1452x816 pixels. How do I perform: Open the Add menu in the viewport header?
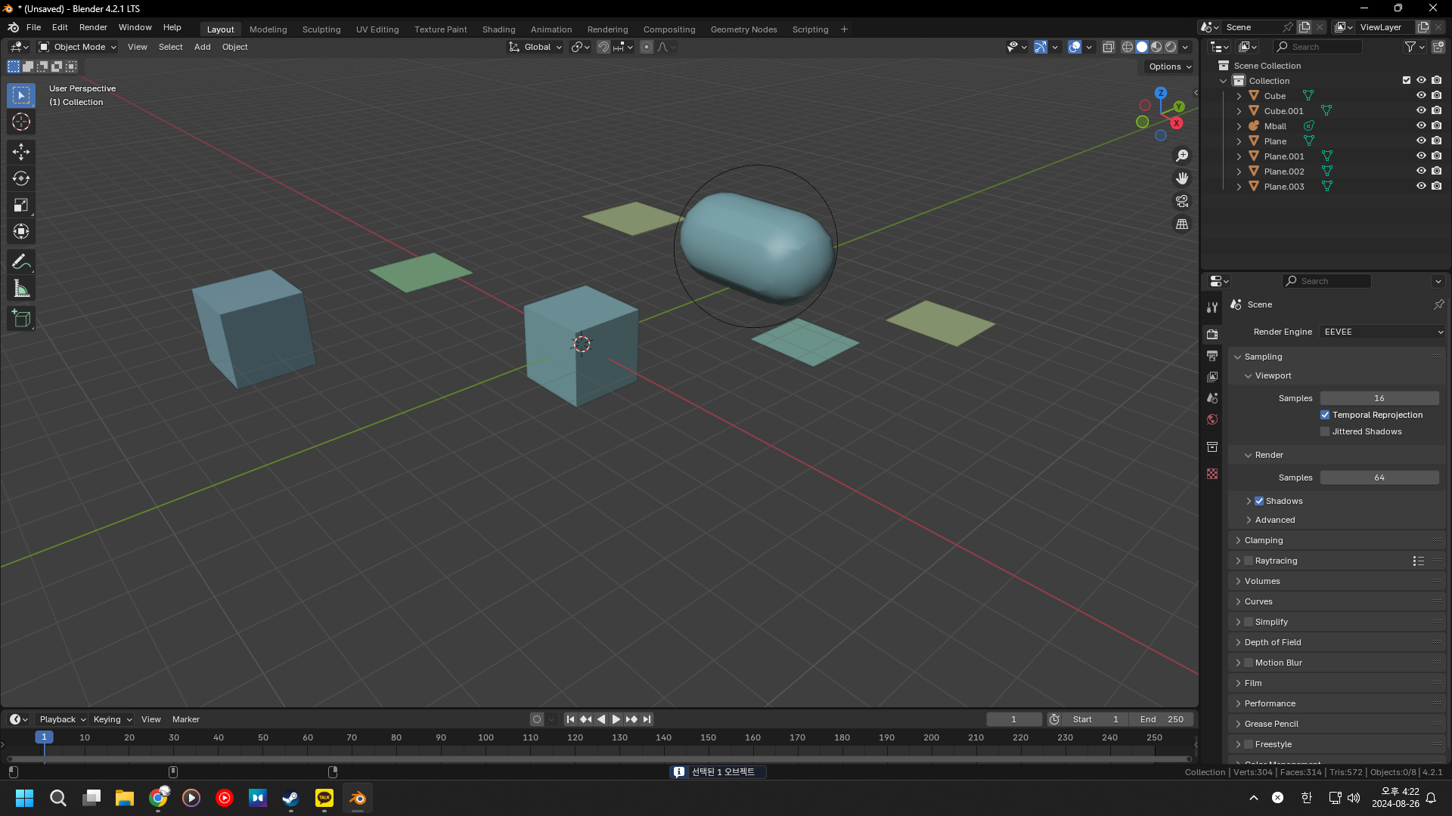[202, 47]
